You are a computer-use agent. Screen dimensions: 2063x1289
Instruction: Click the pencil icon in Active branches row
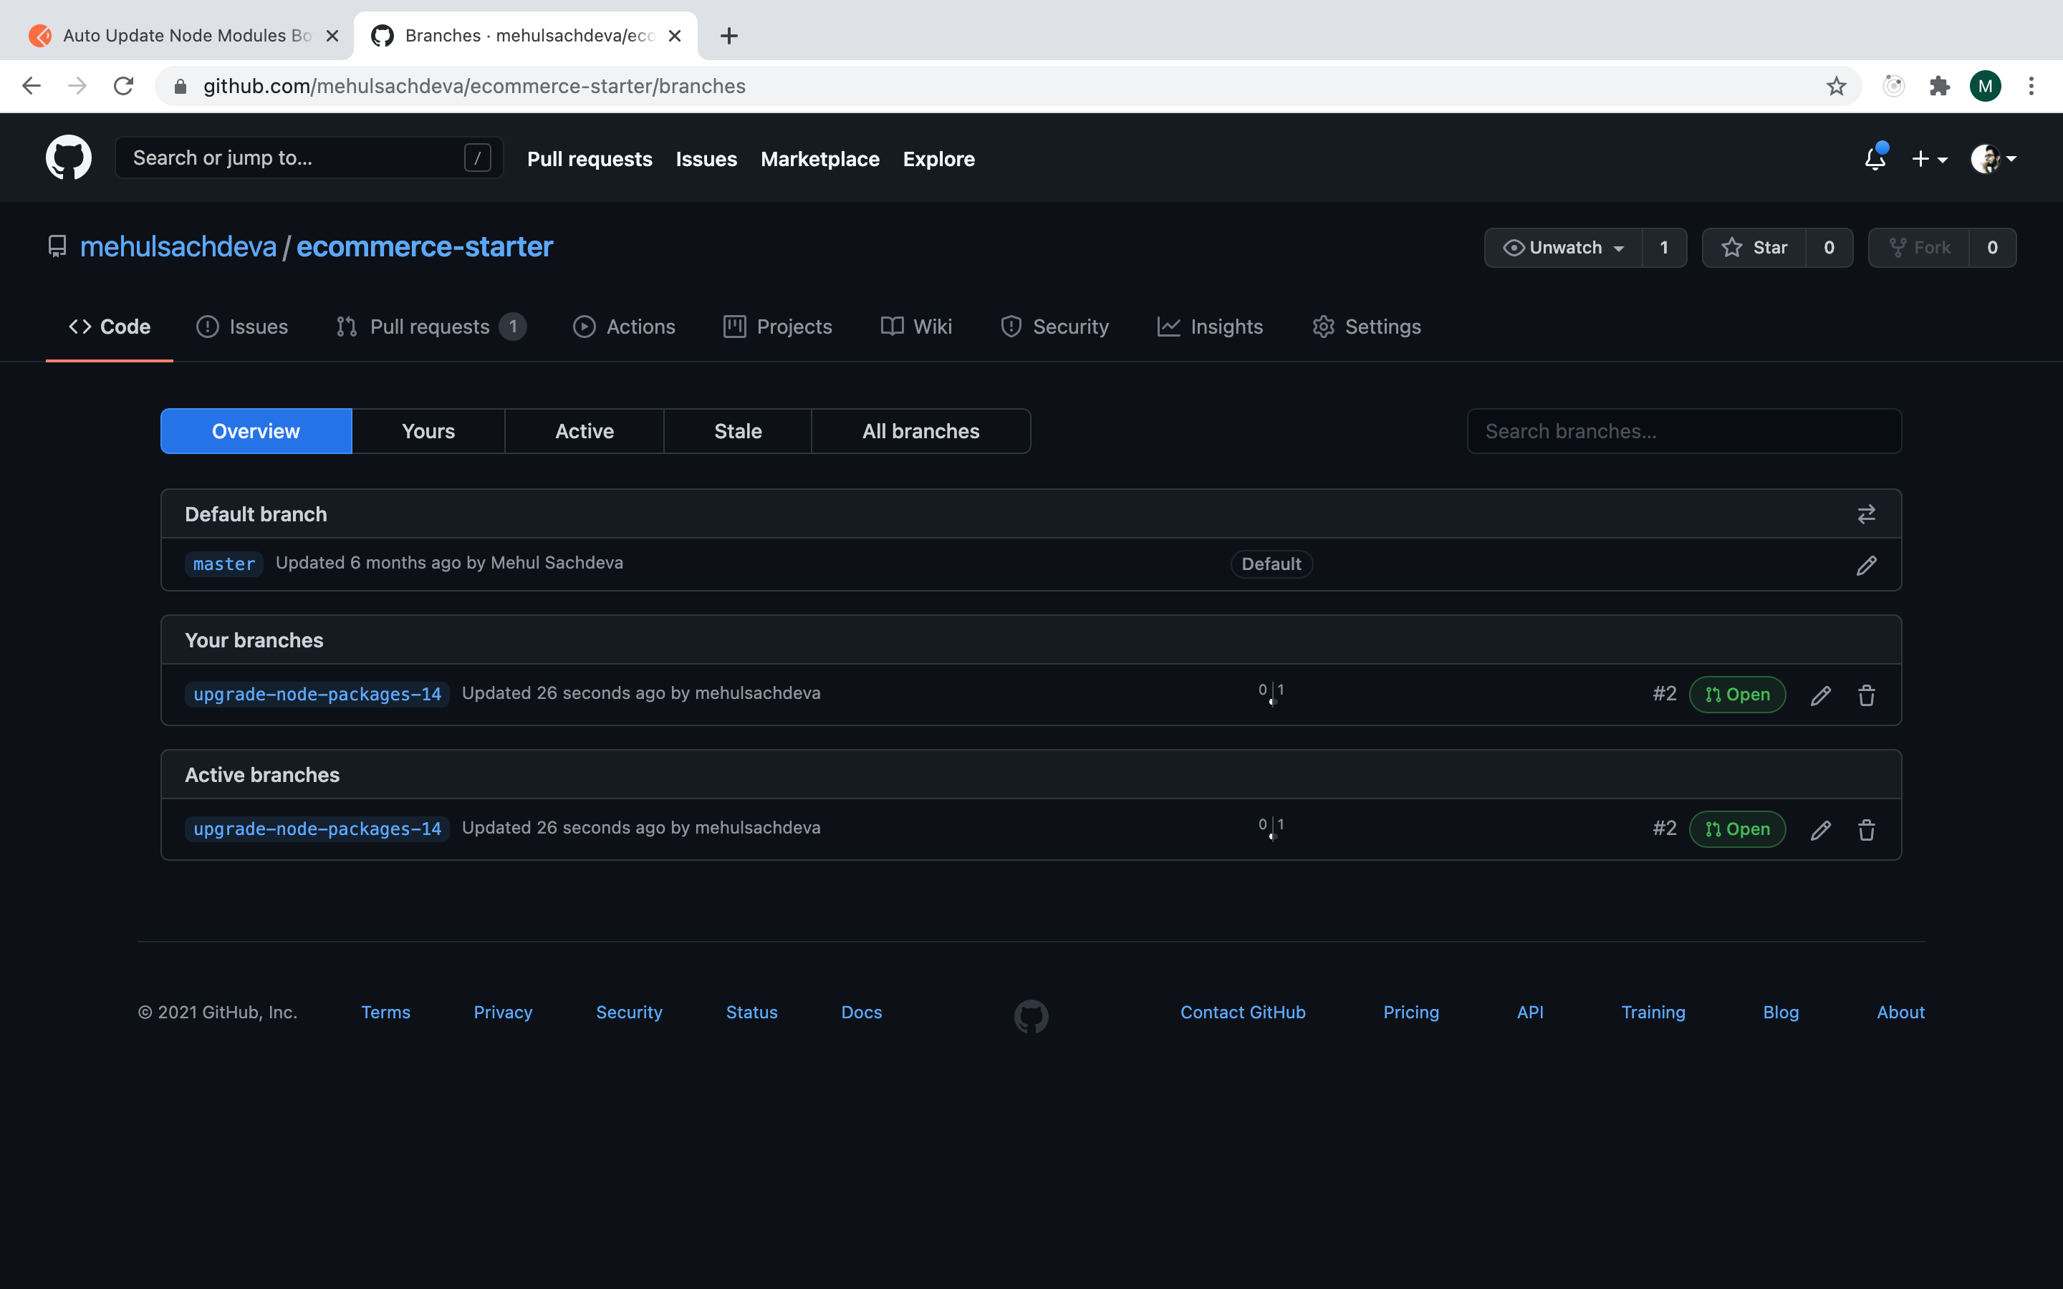pyautogui.click(x=1820, y=829)
